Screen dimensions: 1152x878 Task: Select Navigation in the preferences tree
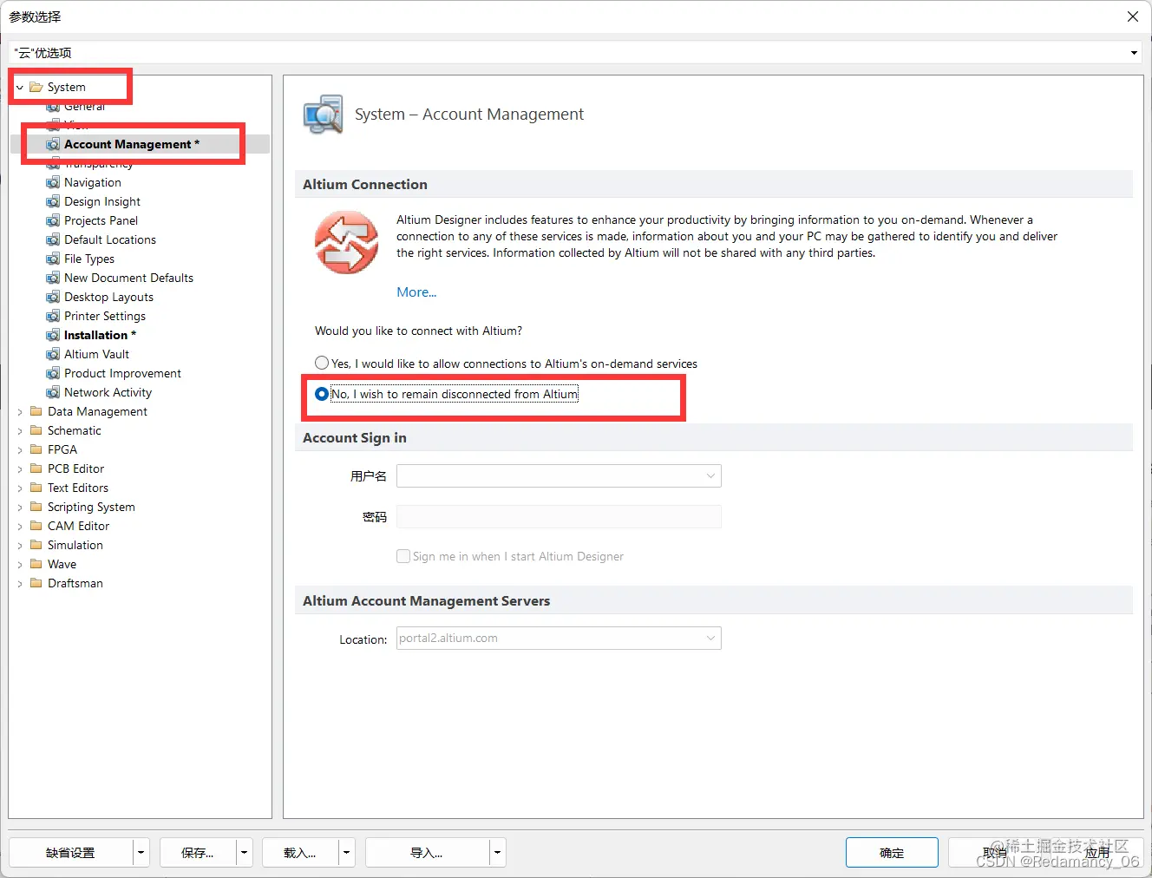click(x=92, y=182)
